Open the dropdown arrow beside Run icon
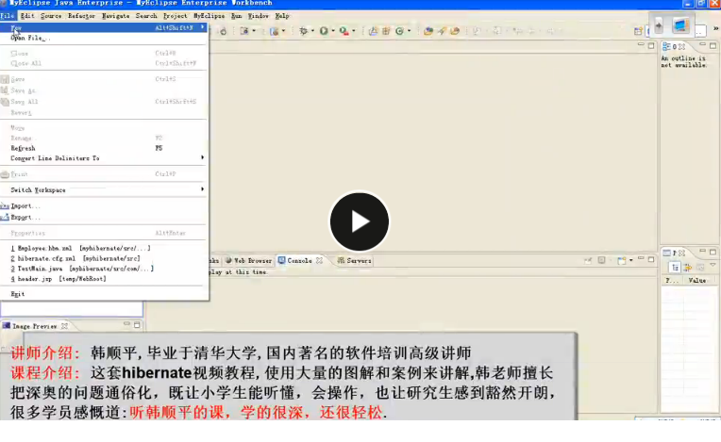Viewport: 721px width, 442px height. (333, 31)
